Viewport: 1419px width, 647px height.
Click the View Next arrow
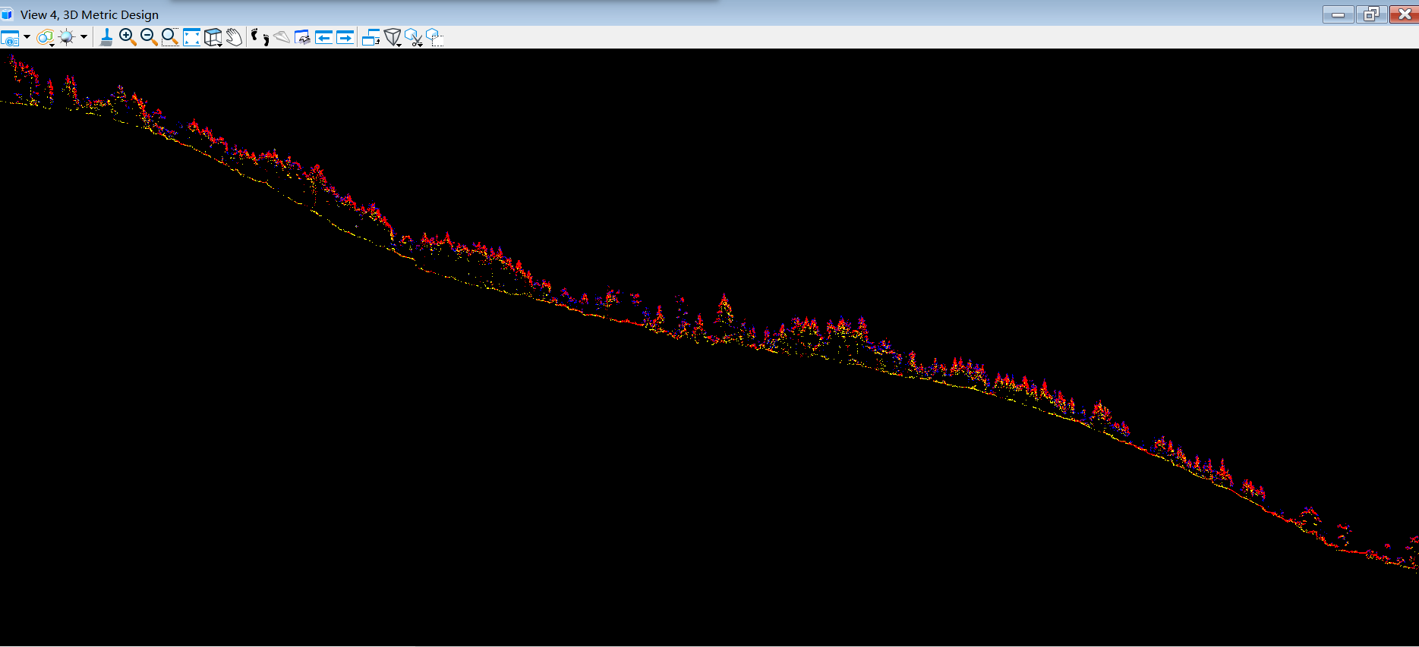pos(345,37)
